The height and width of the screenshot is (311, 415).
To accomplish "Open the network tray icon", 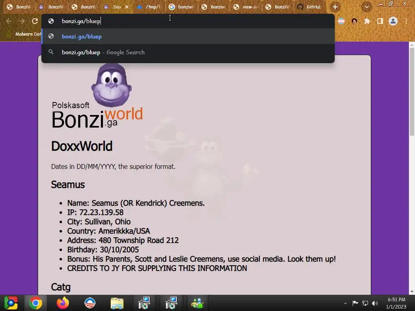I will 365,303.
